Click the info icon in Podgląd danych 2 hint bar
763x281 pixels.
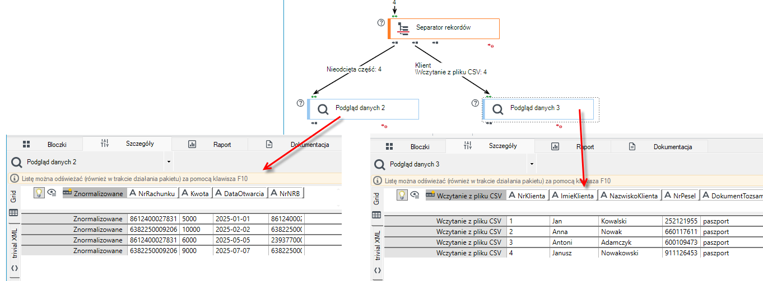click(14, 179)
